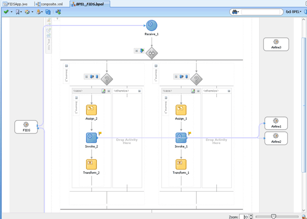Click add case icon for Assign_1 switch
The width and height of the screenshot is (307, 219).
click(x=181, y=76)
